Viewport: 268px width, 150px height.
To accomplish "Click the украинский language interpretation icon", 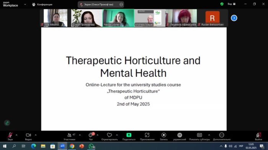I will click(x=180, y=135).
